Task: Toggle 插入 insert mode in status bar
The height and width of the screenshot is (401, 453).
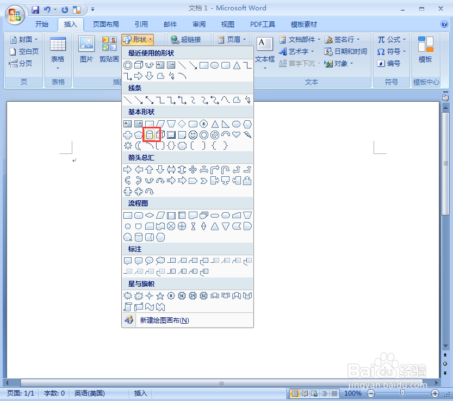Action: click(141, 393)
